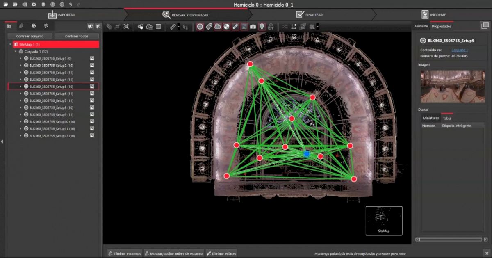Toggle the setup markers display button
The image size is (492, 258).
pos(200,27)
